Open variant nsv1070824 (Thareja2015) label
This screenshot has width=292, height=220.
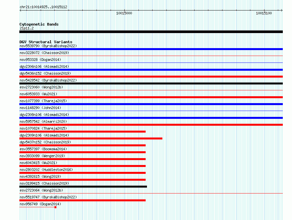(x=43, y=128)
